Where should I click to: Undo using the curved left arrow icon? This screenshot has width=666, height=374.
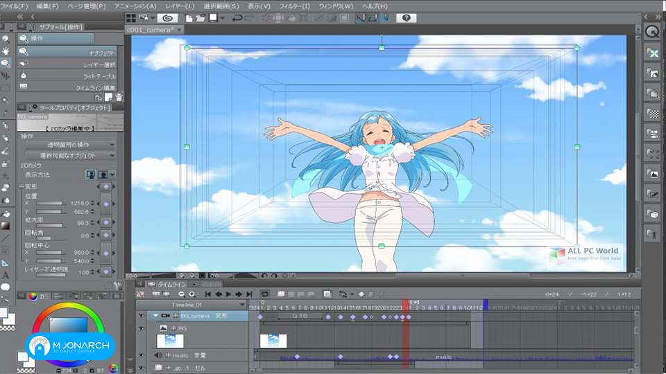point(237,18)
